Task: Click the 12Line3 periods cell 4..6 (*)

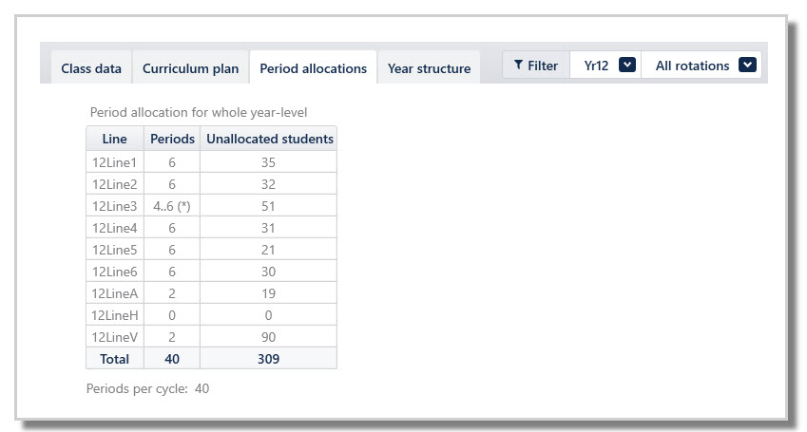Action: [172, 206]
